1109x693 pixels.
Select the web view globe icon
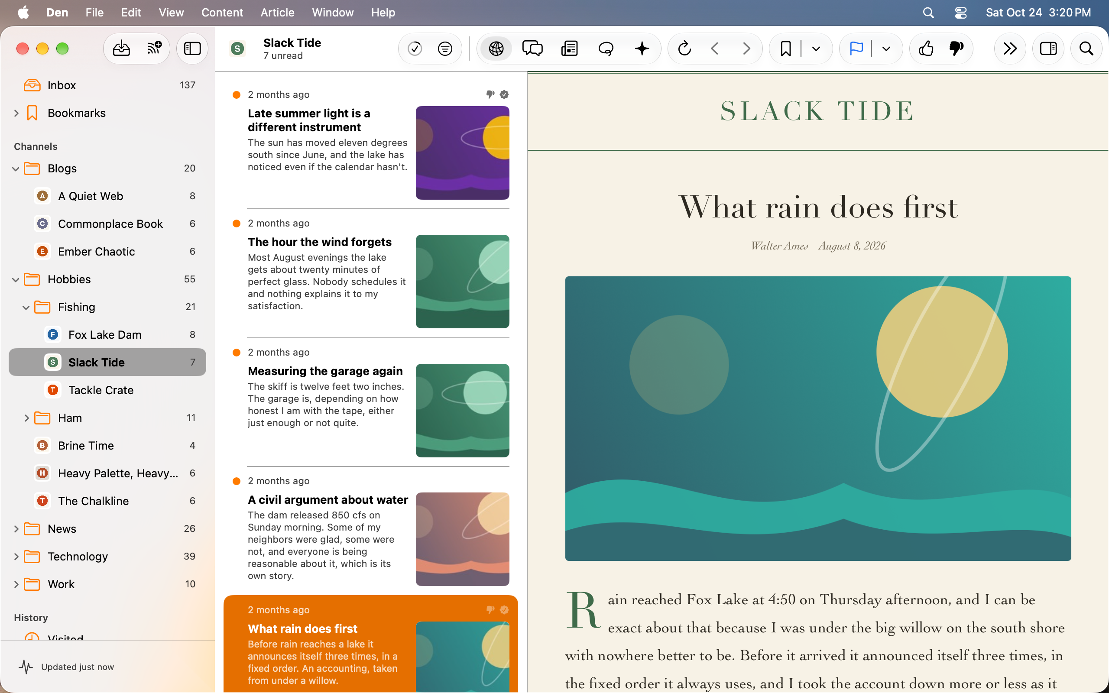click(496, 48)
